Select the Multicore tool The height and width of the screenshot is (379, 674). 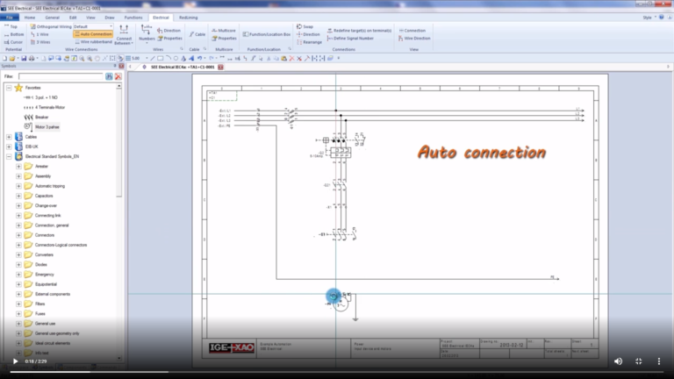pos(224,31)
